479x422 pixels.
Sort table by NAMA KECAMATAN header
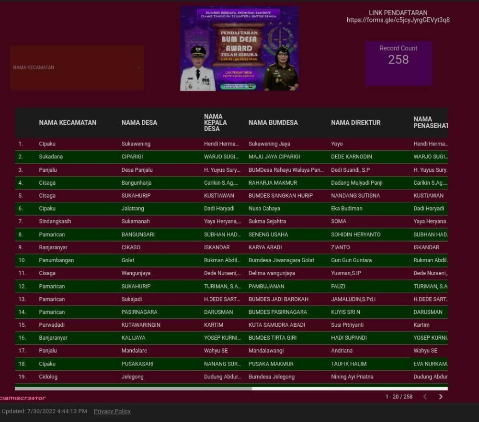pyautogui.click(x=68, y=122)
